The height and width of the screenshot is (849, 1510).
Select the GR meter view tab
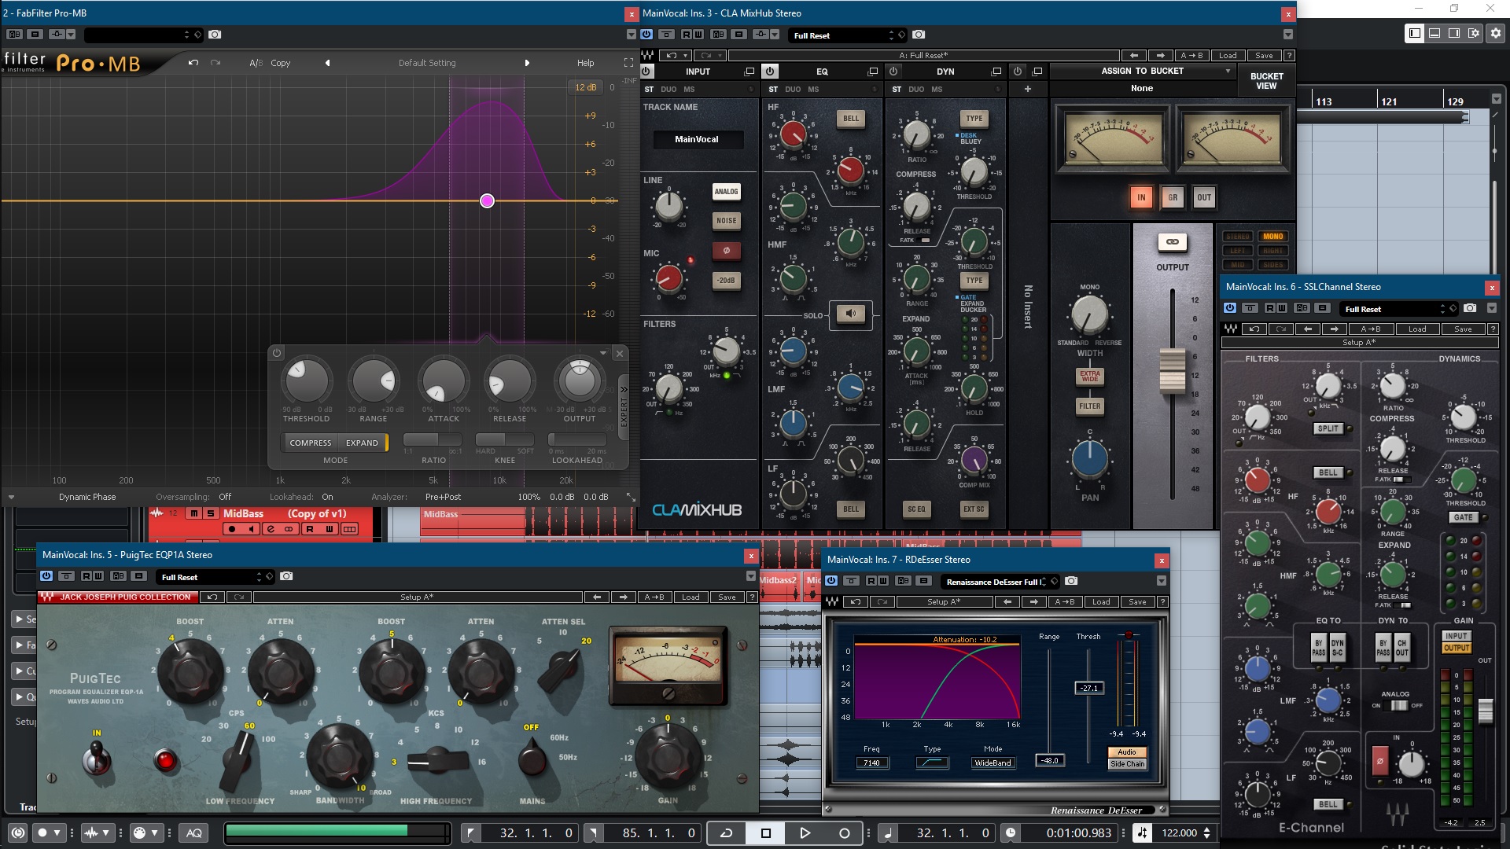click(x=1172, y=197)
